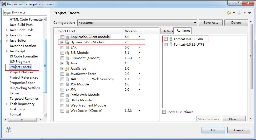
Task: Switch to the Details tab
Action: (x=168, y=31)
